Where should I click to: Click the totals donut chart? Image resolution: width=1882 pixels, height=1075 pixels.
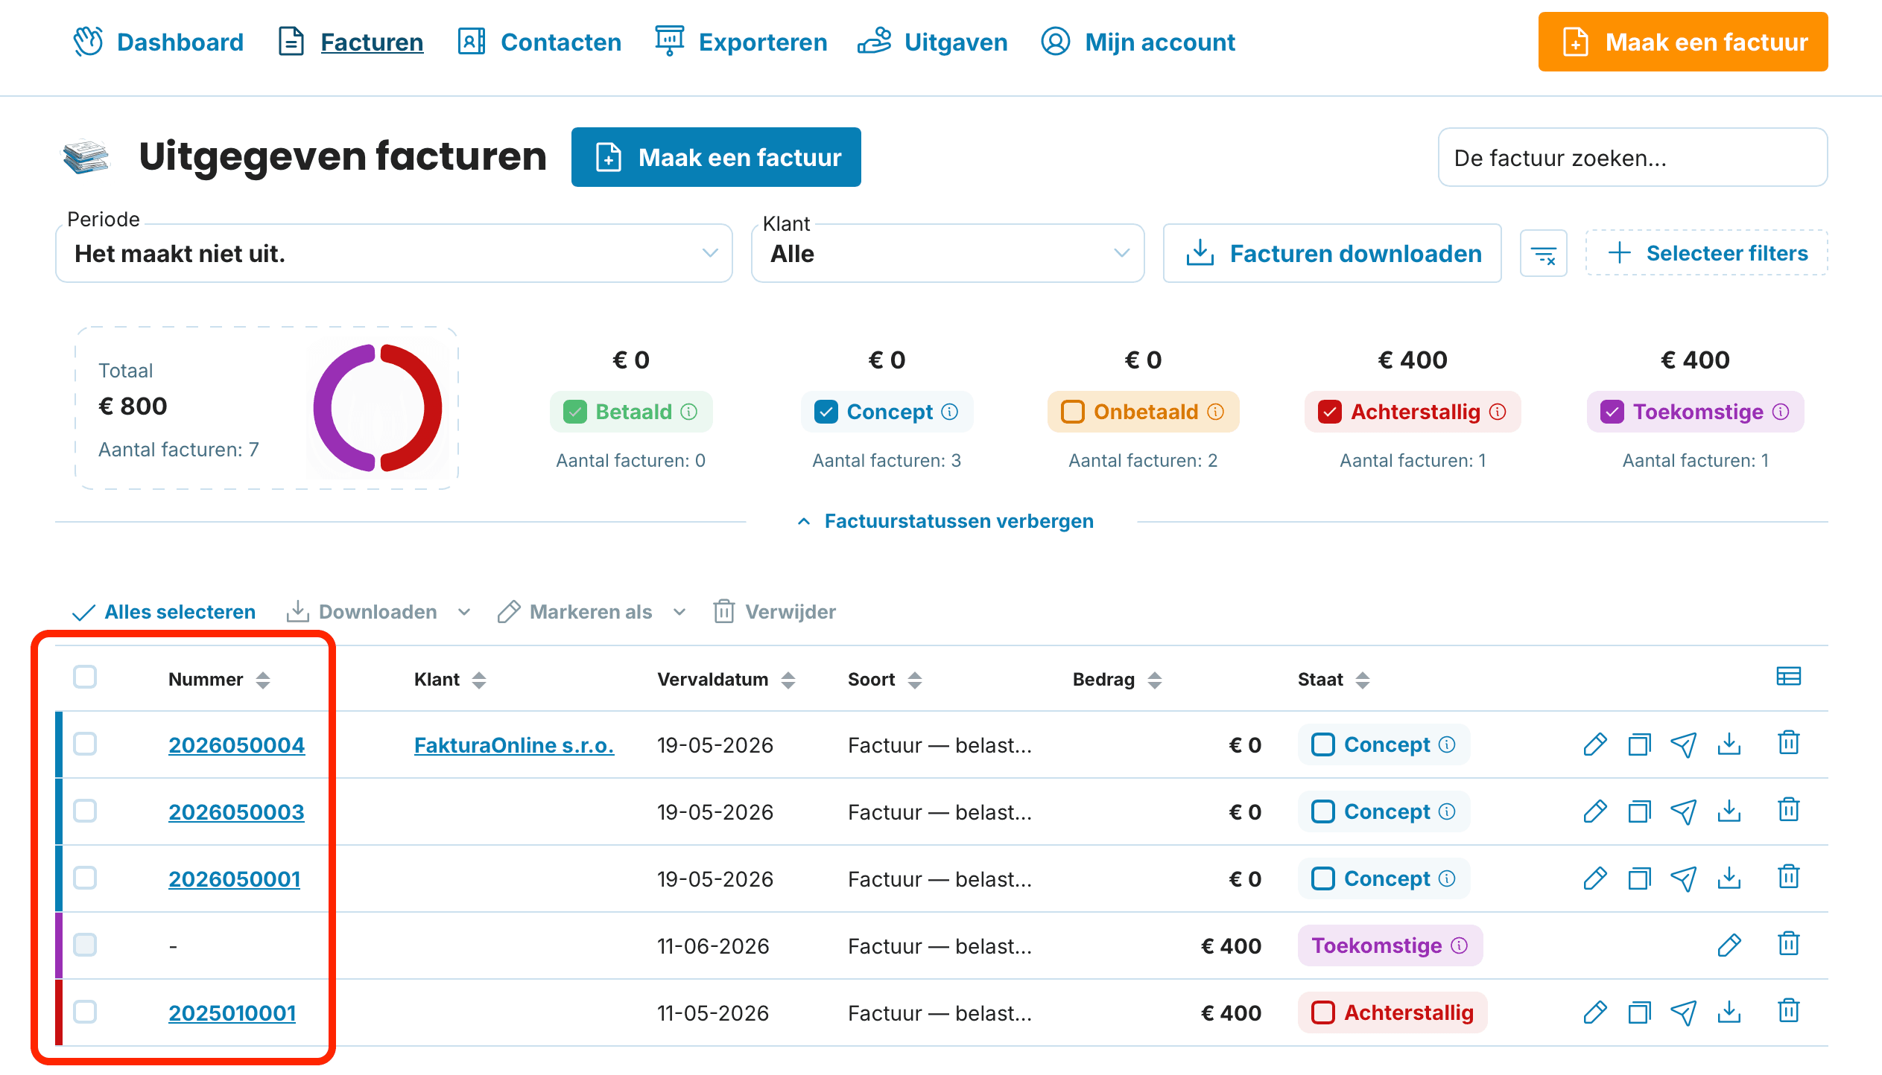(378, 408)
